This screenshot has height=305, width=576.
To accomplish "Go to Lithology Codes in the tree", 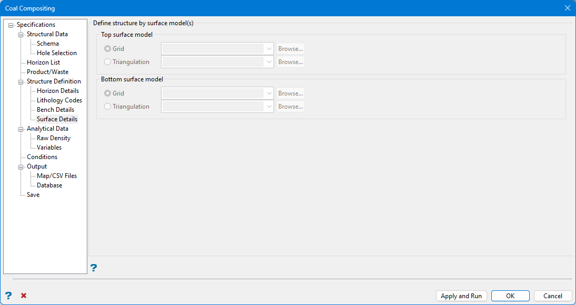I will (x=59, y=100).
